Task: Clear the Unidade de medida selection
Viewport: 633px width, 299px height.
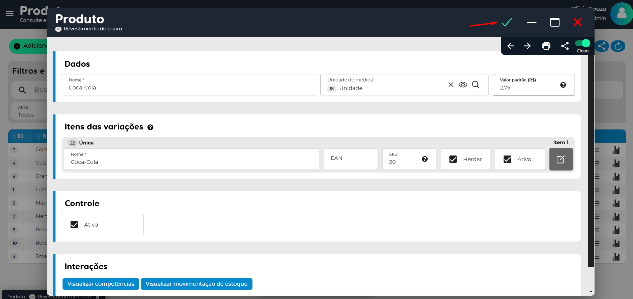Action: (x=451, y=85)
